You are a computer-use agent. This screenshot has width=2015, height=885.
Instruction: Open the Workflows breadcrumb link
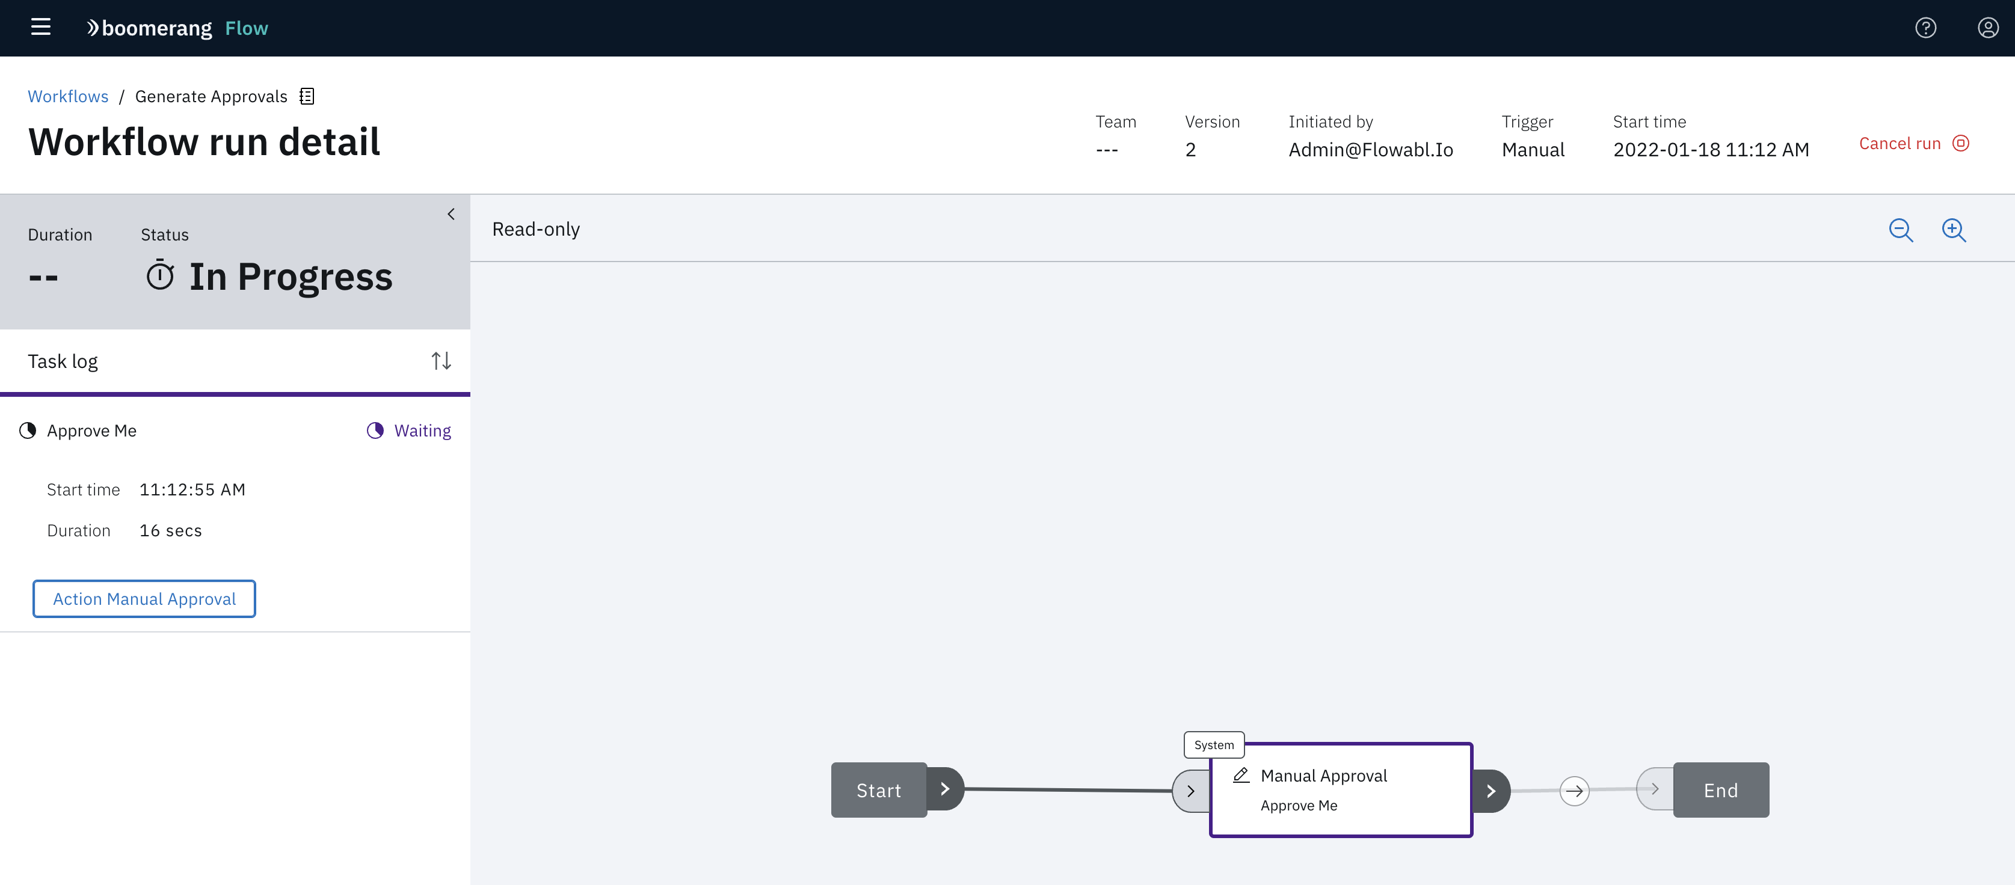(x=67, y=95)
